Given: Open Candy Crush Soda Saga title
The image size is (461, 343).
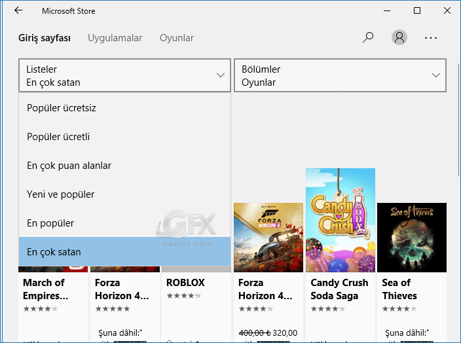Looking at the screenshot, I should 339,289.
